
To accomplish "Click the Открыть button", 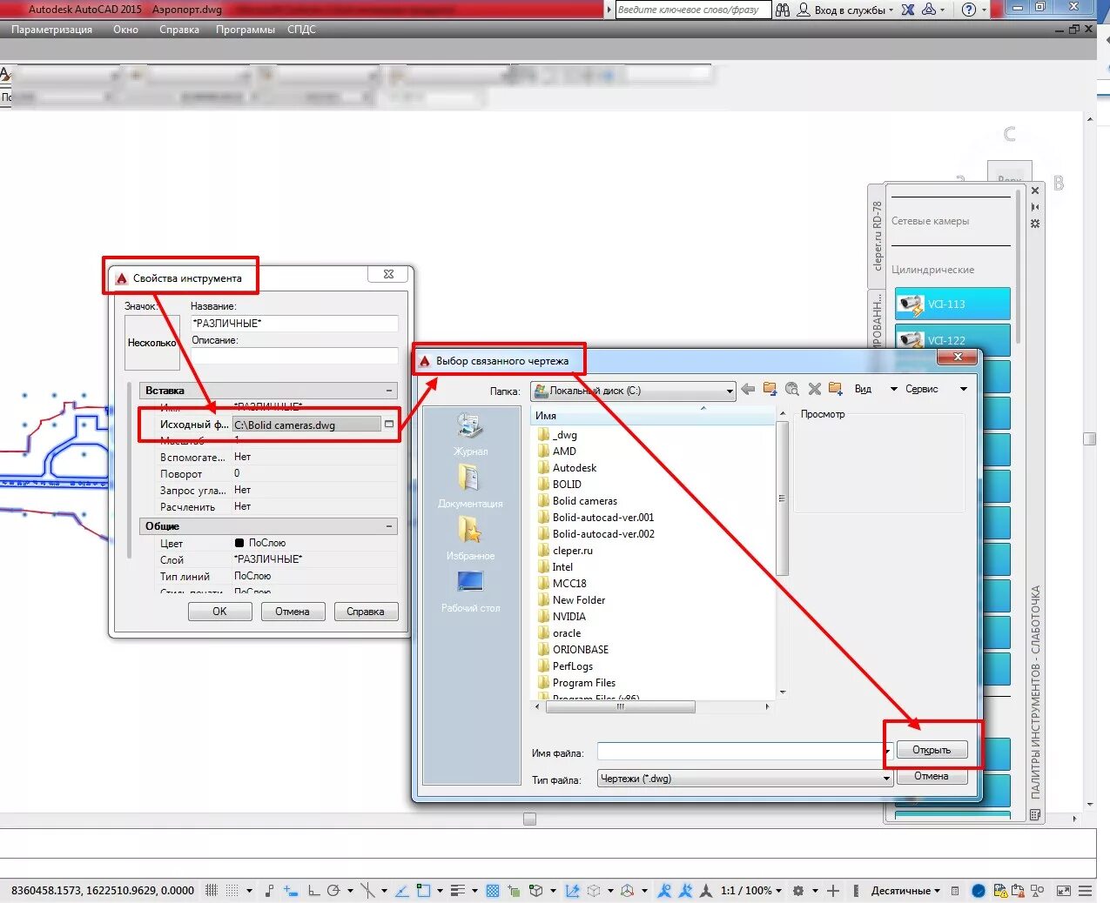I will click(932, 750).
